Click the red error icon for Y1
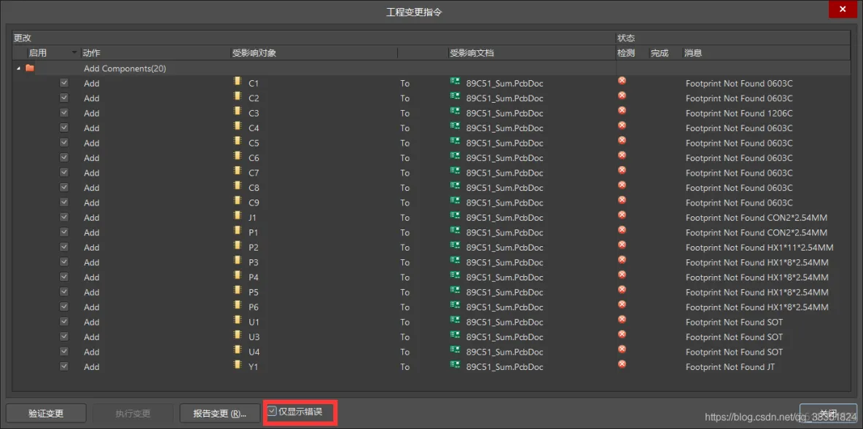Viewport: 863px width, 429px height. [622, 363]
